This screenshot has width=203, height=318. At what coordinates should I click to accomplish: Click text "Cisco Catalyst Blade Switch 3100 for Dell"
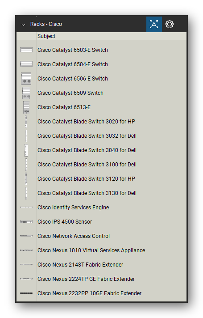[87, 165]
